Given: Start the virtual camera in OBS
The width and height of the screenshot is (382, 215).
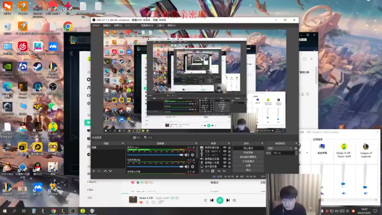Looking at the screenshot, I should pyautogui.click(x=248, y=157).
